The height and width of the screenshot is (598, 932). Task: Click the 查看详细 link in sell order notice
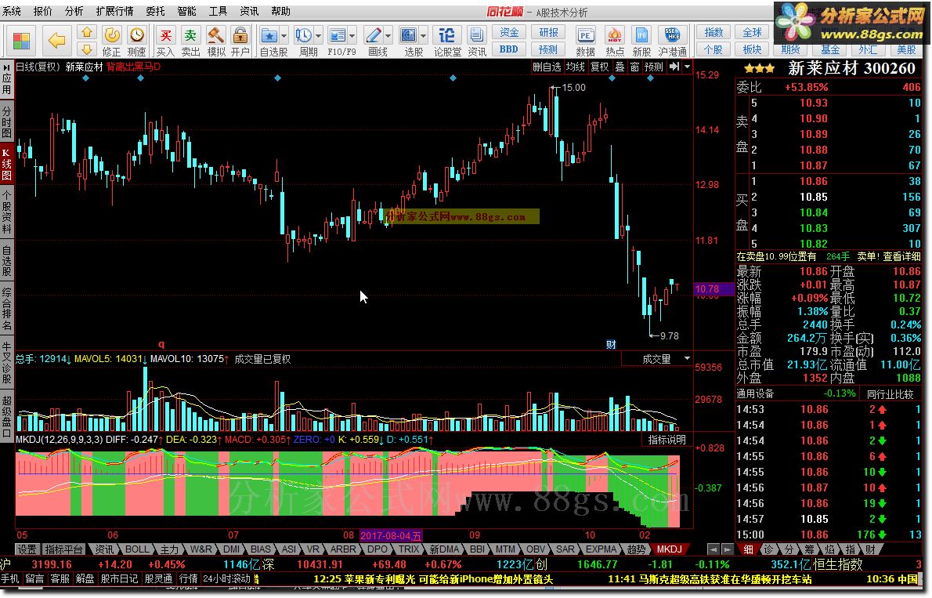pos(901,256)
